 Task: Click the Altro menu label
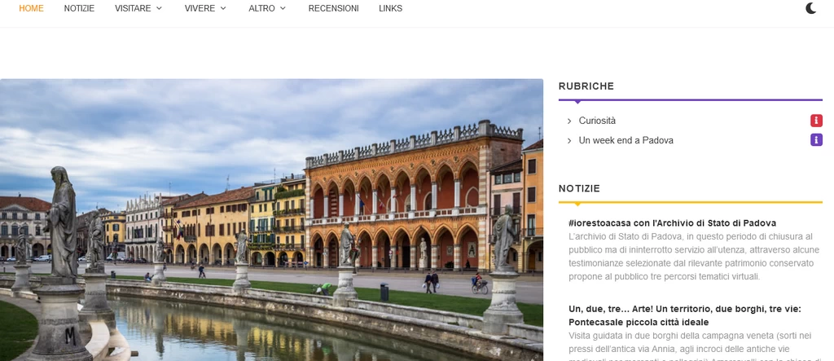pyautogui.click(x=261, y=8)
